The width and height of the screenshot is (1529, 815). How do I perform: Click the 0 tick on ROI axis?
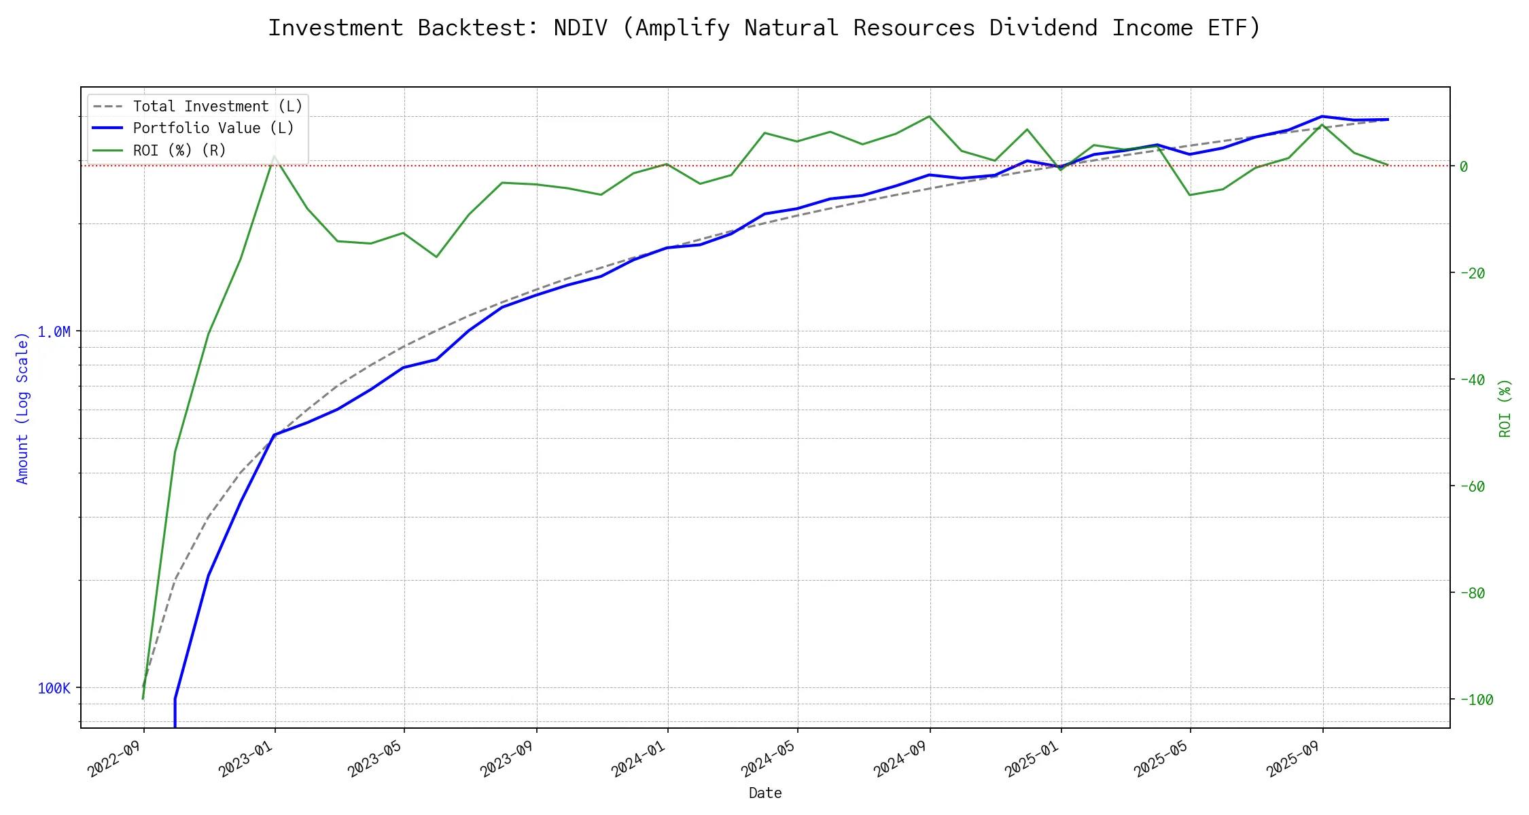pyautogui.click(x=1464, y=166)
